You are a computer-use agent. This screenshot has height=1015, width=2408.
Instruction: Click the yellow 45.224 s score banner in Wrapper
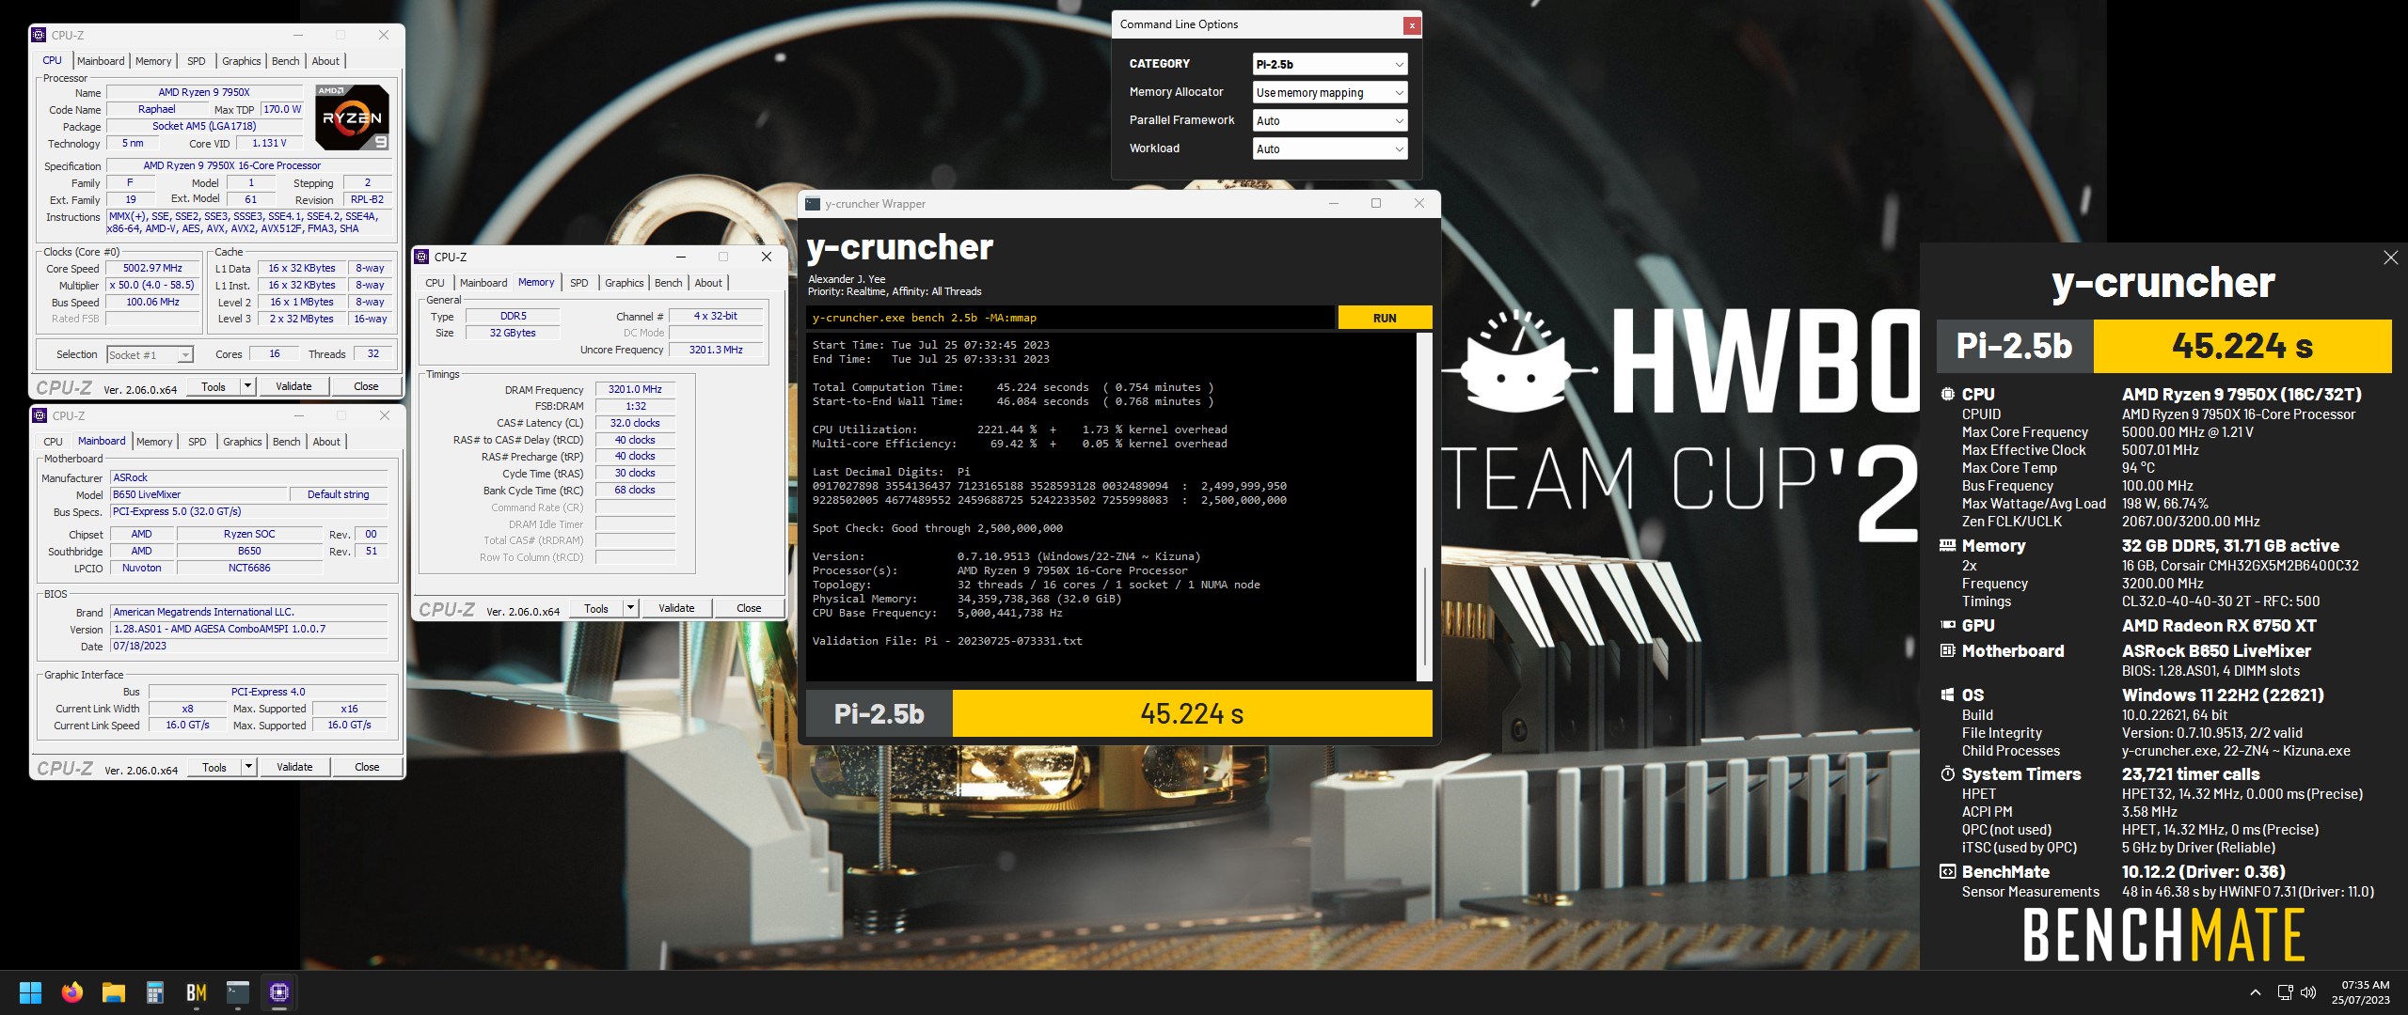tap(1192, 713)
